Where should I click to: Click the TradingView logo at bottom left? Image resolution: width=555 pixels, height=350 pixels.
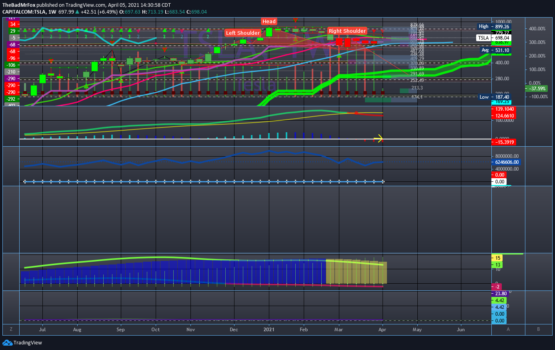(x=22, y=342)
